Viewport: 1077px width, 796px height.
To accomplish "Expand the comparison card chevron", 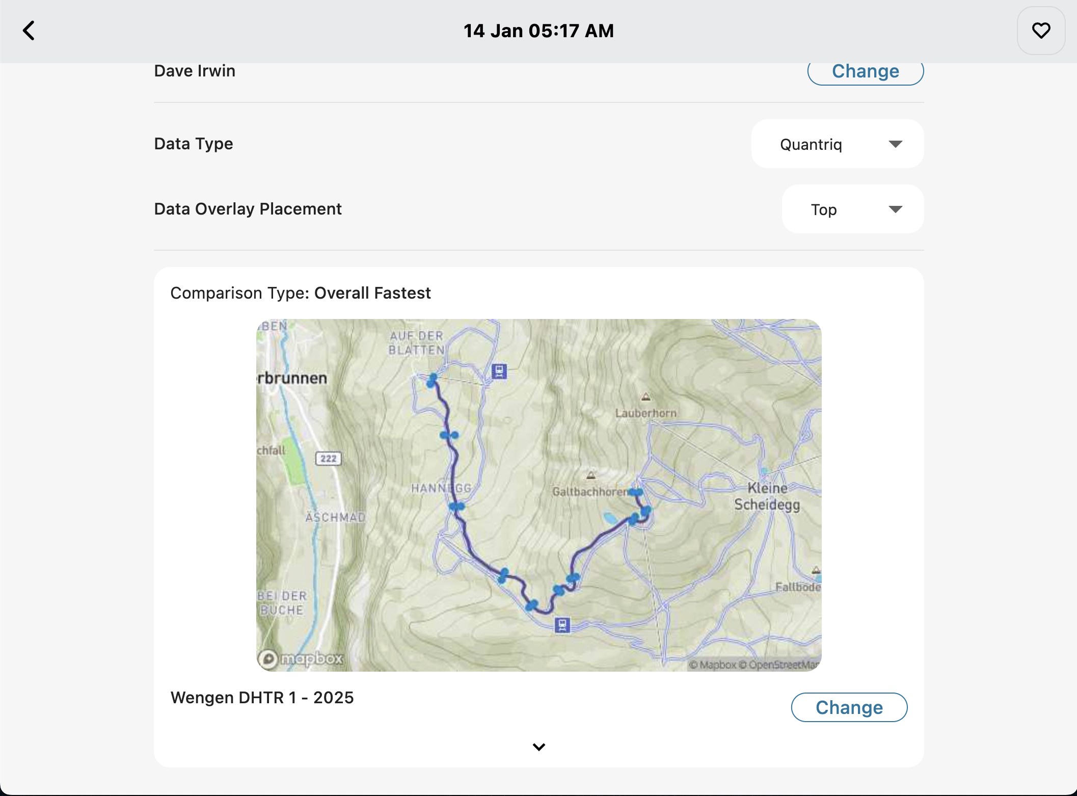I will coord(538,747).
